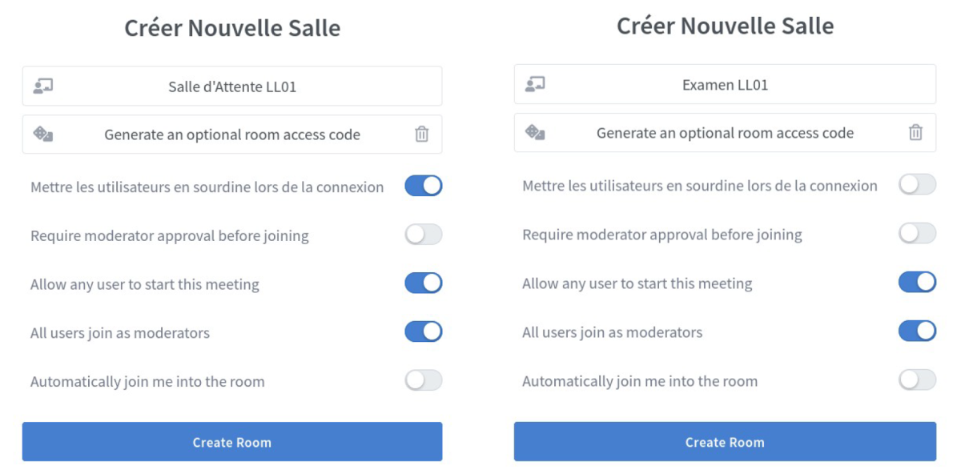Enable moderator approval toggle in right form
Image resolution: width=961 pixels, height=470 pixels.
917,234
